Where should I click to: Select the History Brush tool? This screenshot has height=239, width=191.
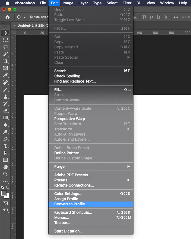5,104
